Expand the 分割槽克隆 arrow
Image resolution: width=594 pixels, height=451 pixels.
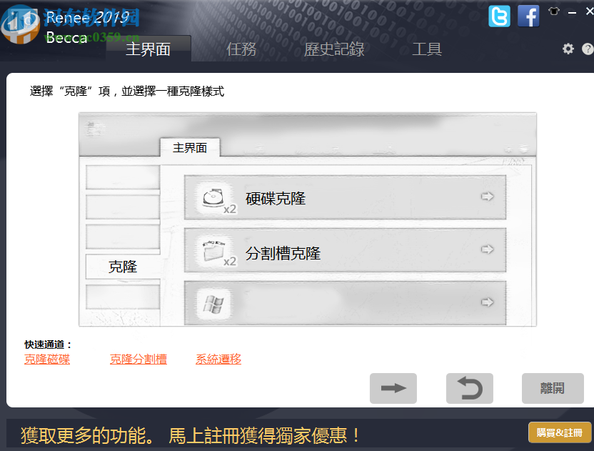(x=487, y=249)
